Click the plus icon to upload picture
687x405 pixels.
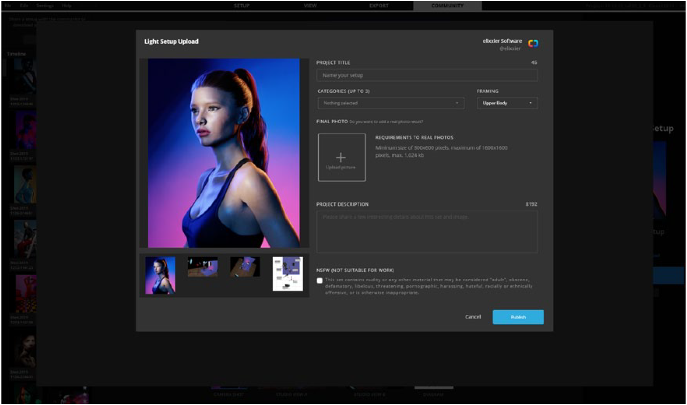point(341,157)
